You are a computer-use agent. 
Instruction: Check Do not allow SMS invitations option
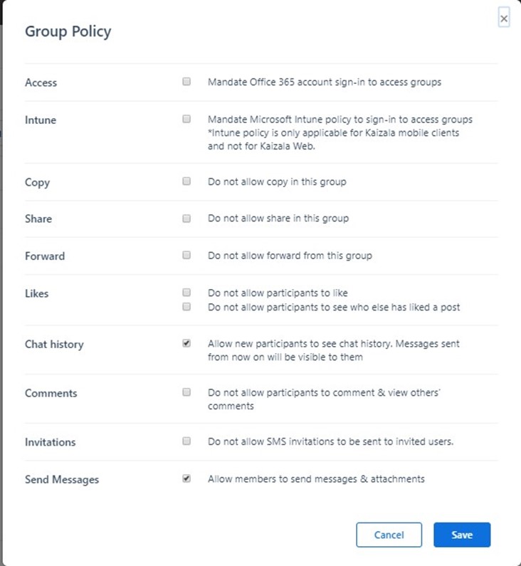186,441
